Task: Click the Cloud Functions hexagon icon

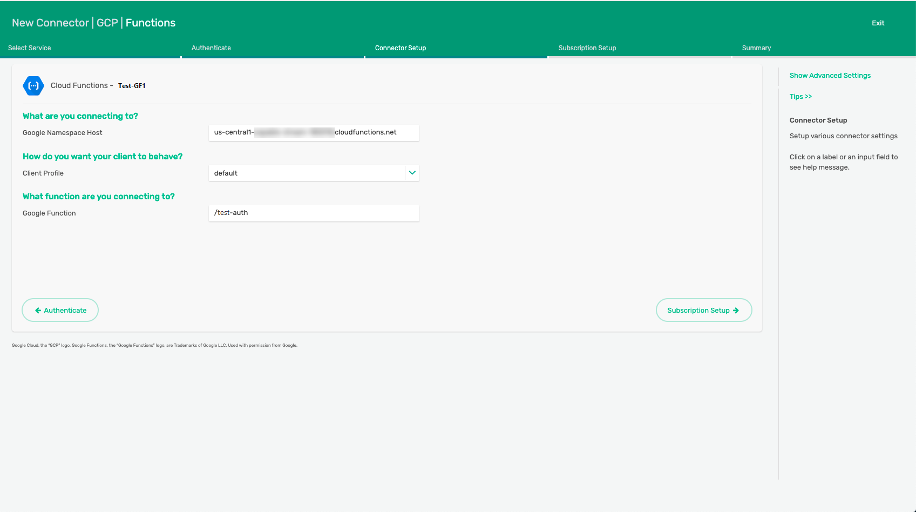Action: pyautogui.click(x=33, y=86)
